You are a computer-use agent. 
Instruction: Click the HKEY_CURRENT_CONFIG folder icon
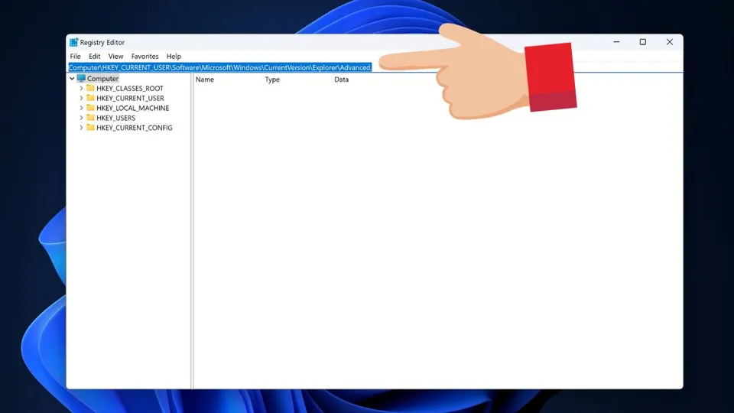coord(90,128)
